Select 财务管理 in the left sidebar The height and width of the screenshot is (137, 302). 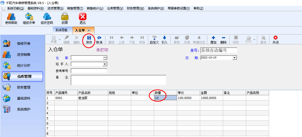click(22, 87)
